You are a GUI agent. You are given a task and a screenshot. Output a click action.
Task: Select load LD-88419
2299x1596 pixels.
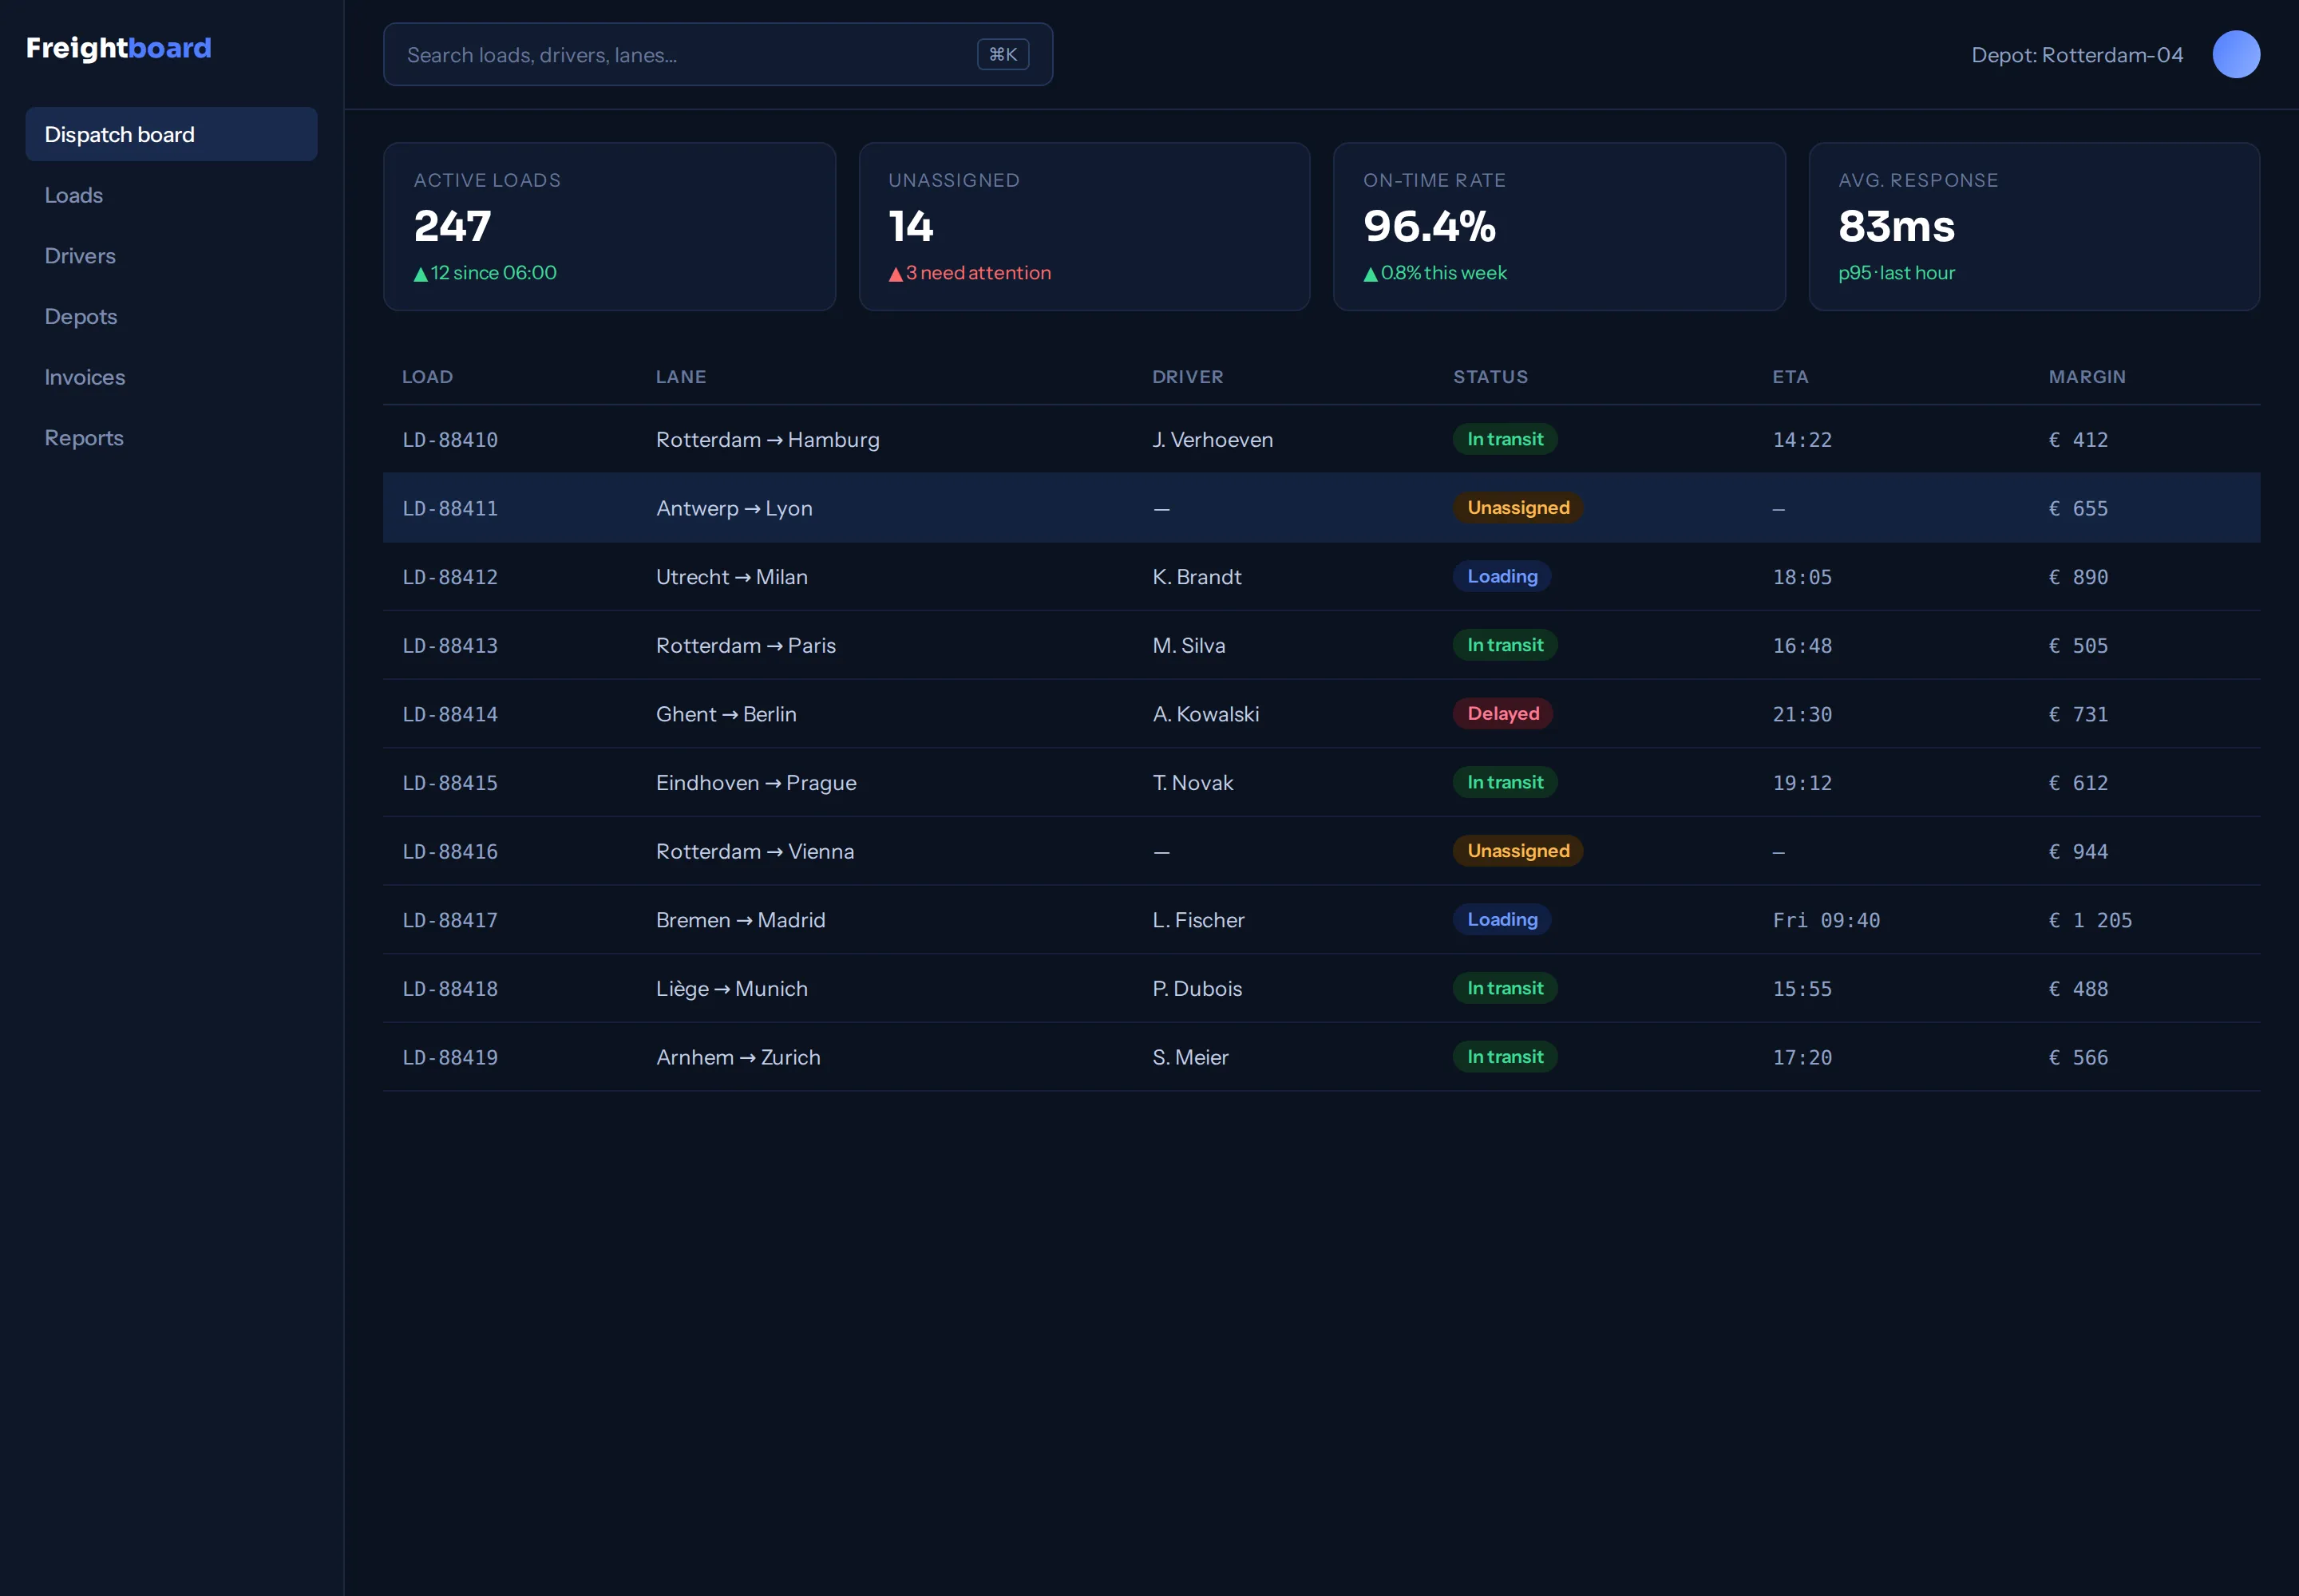pyautogui.click(x=450, y=1058)
